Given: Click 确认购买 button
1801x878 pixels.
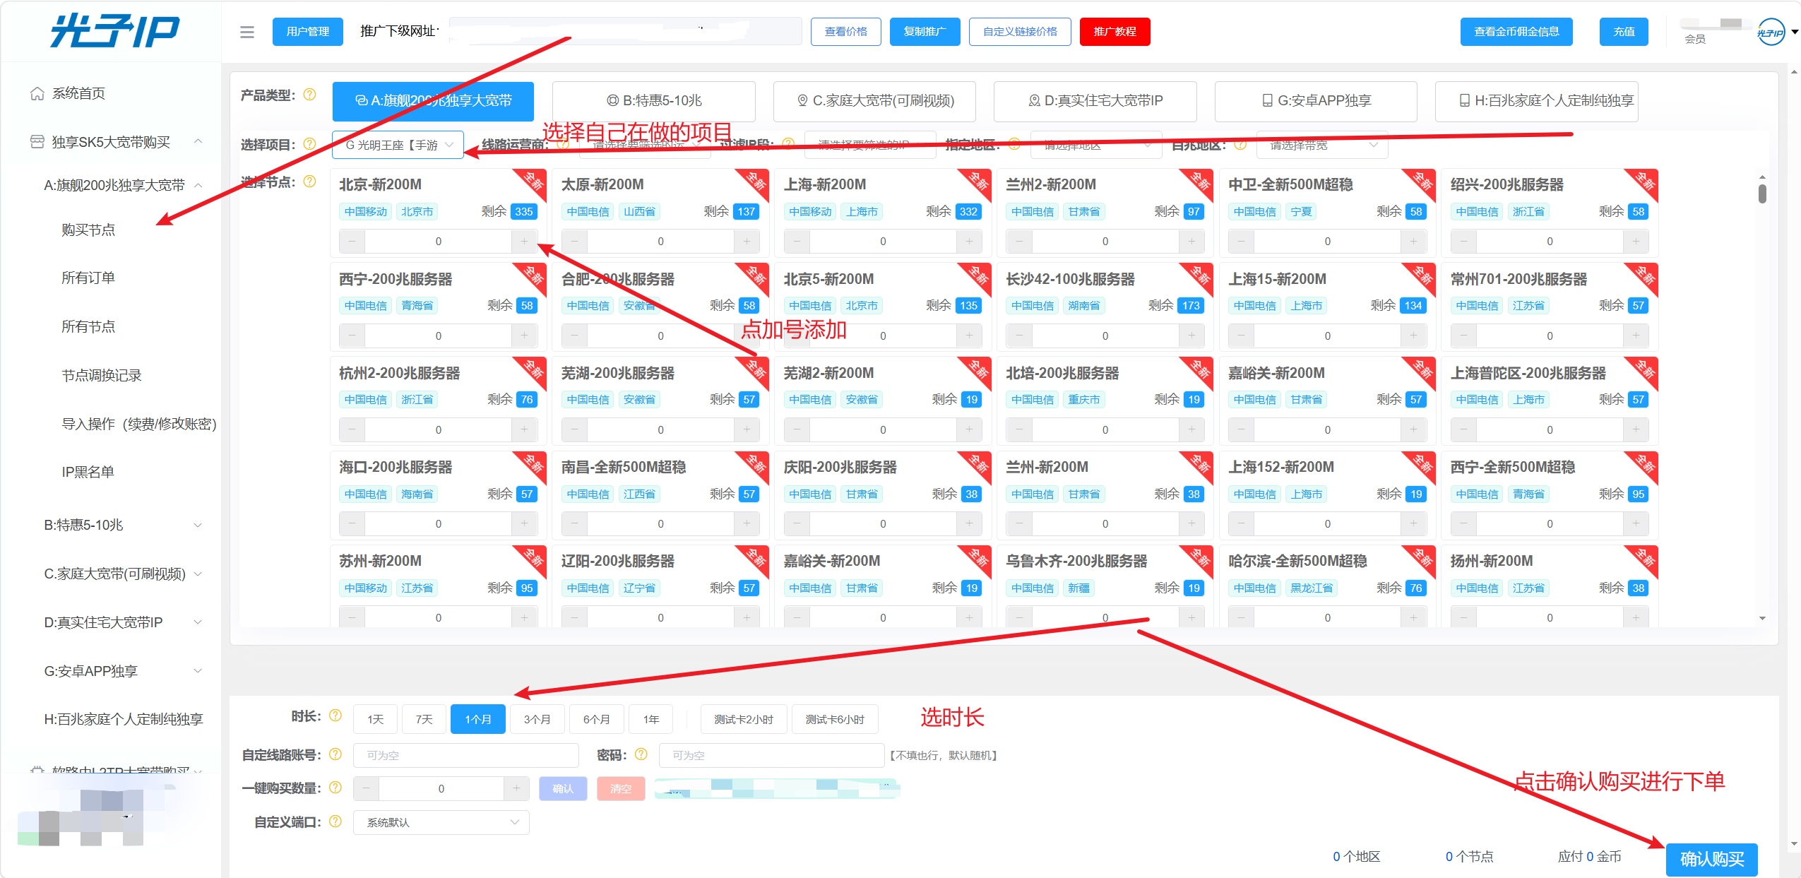Looking at the screenshot, I should pos(1712,859).
